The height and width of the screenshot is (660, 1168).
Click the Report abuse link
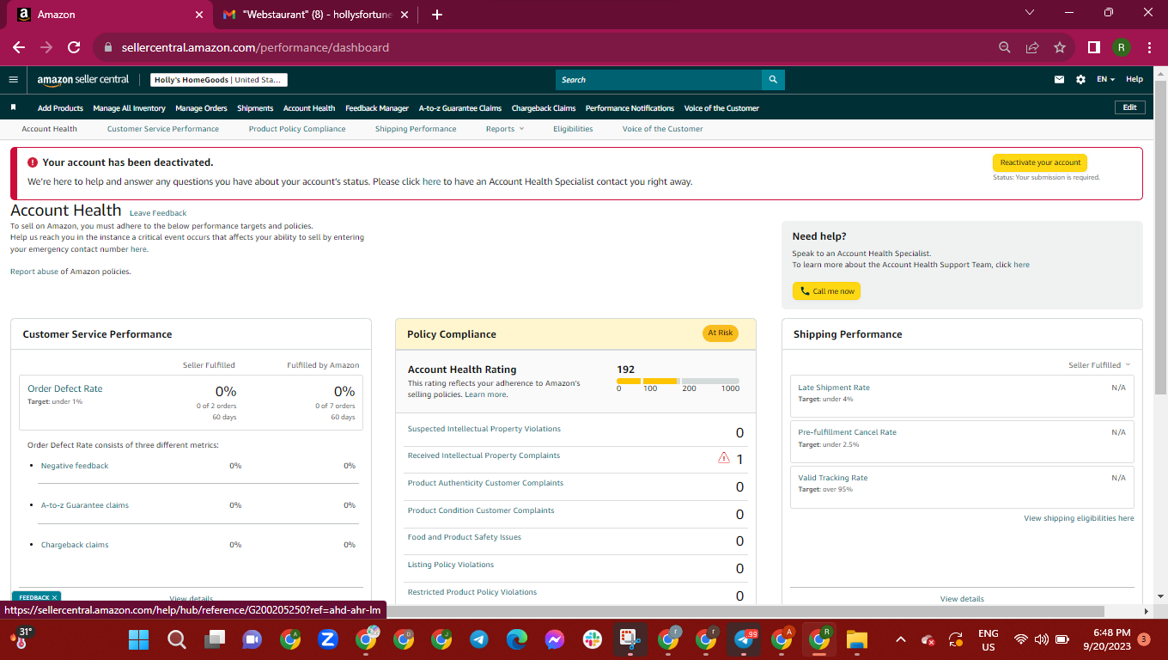(x=34, y=272)
